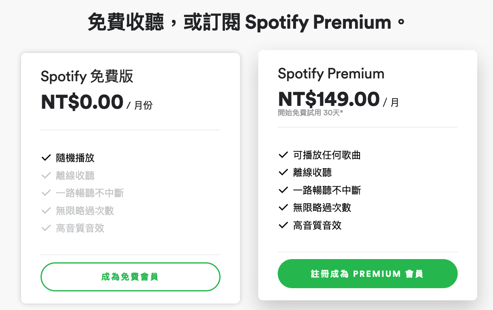Click the grey checkmark beside 離線收聽 in the free plan
This screenshot has width=493, height=310.
46,175
